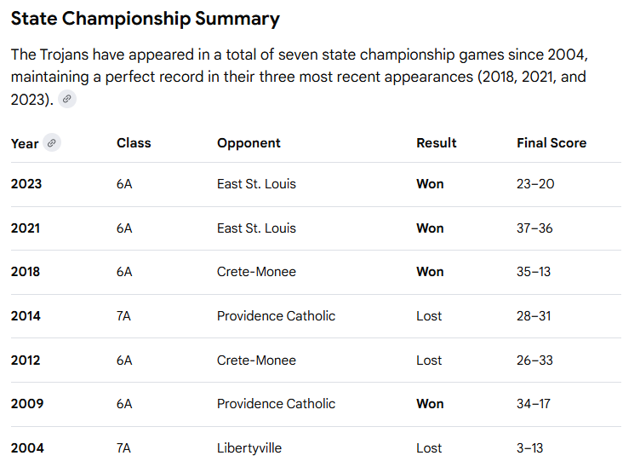Click the Libertyville opponent cell
Screen dimensions: 623x473
[249, 448]
